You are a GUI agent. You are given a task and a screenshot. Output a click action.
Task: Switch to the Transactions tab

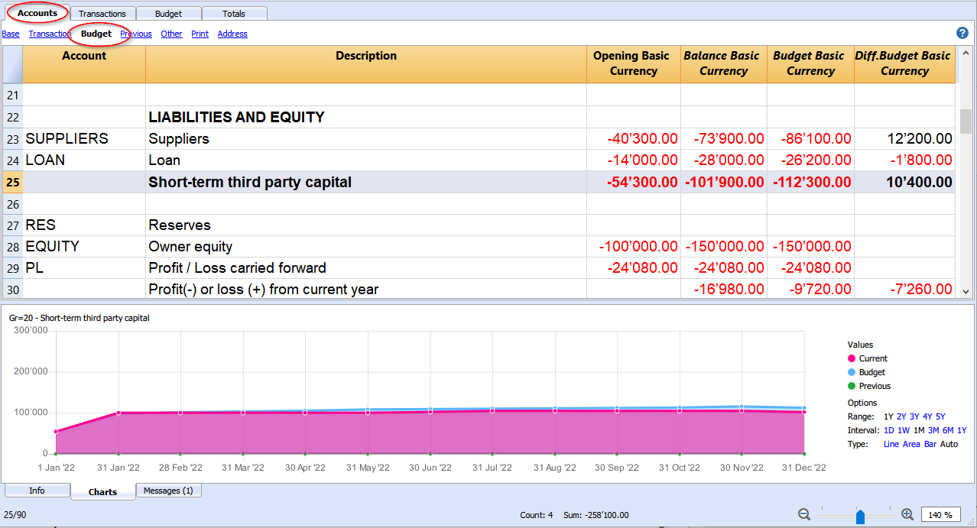click(102, 14)
